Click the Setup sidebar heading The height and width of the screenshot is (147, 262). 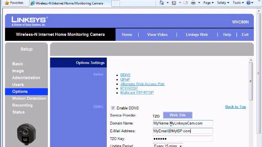point(26,49)
